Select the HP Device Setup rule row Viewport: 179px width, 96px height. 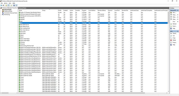click(93, 14)
